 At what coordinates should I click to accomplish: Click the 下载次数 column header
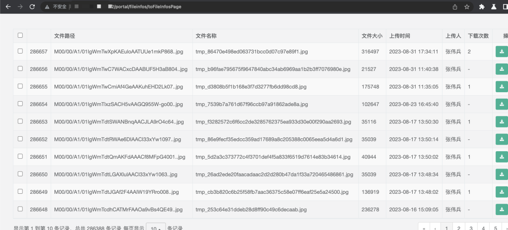point(478,36)
